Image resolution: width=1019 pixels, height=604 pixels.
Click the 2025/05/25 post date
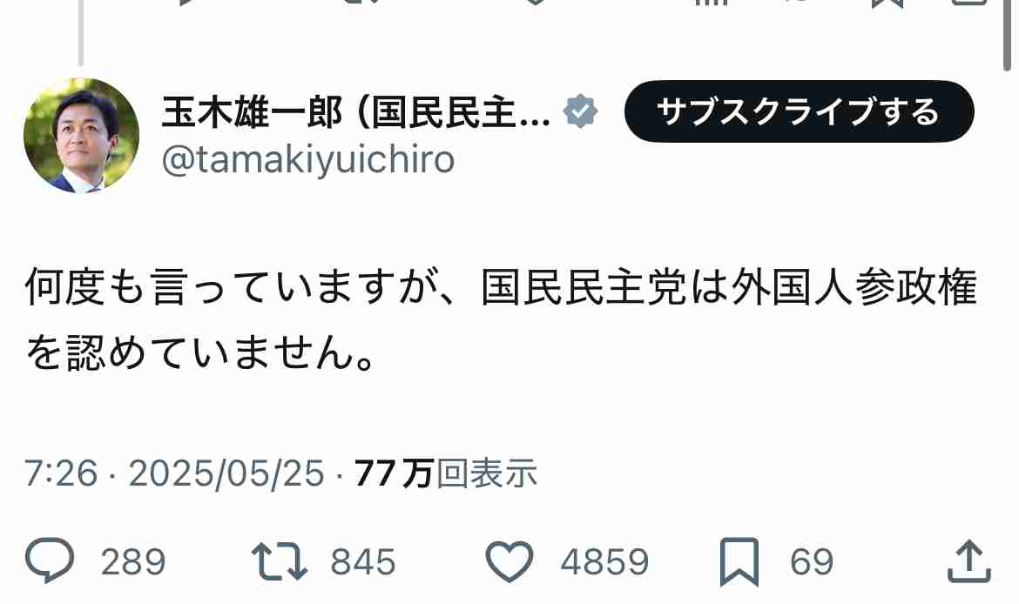click(x=226, y=473)
